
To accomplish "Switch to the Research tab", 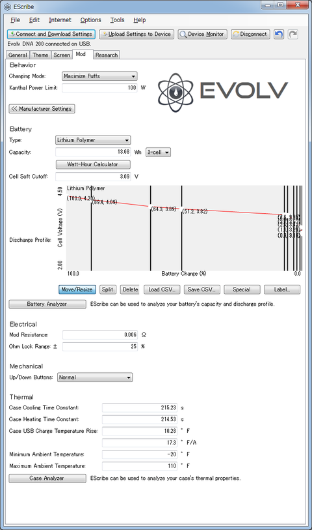I will click(107, 55).
